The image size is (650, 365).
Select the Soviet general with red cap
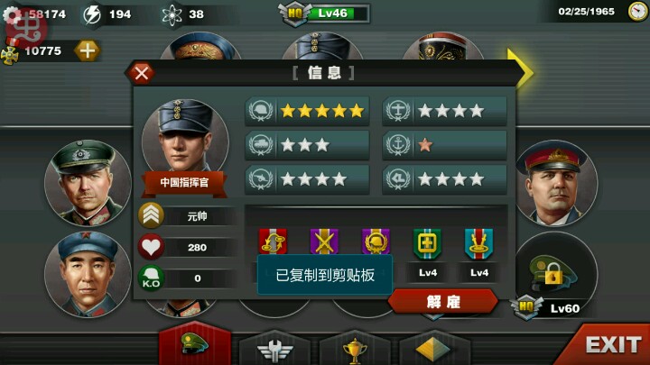(557, 183)
